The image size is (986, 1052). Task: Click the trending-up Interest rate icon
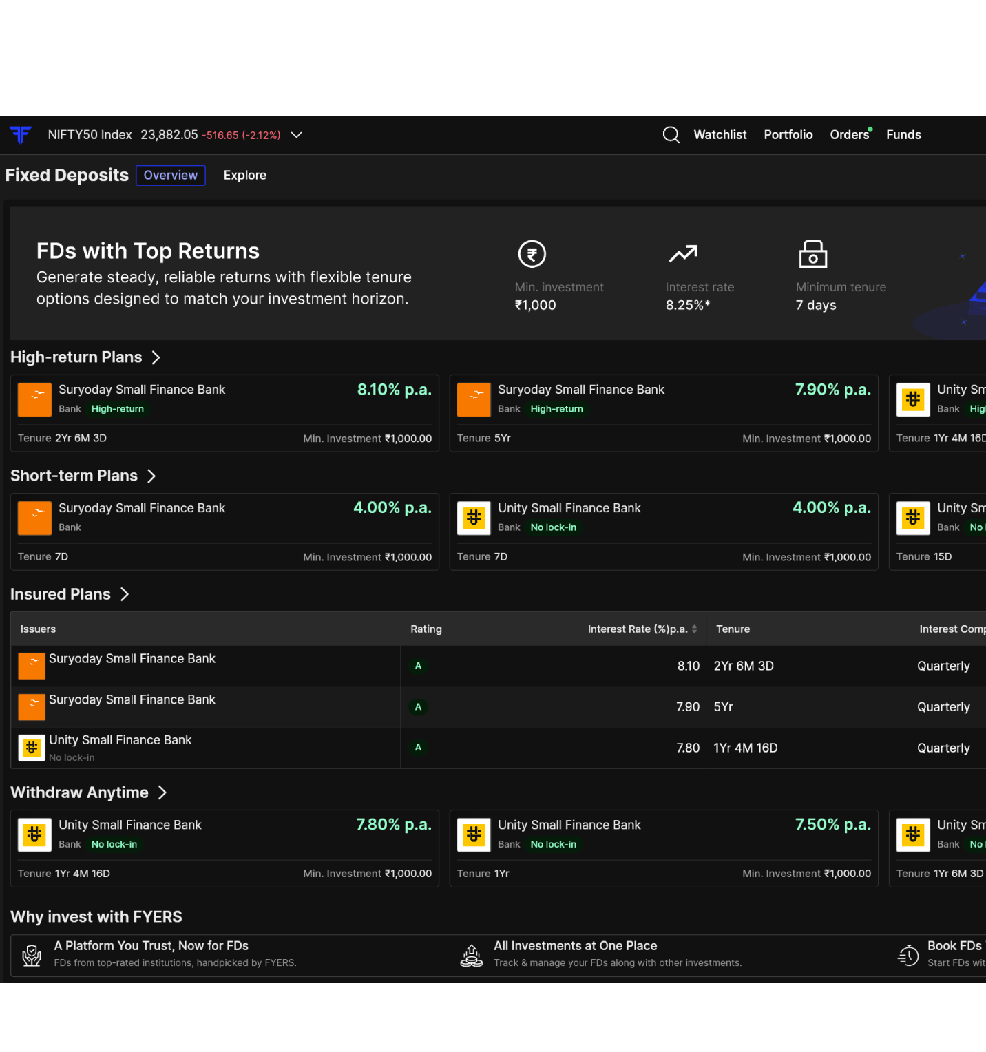click(683, 254)
